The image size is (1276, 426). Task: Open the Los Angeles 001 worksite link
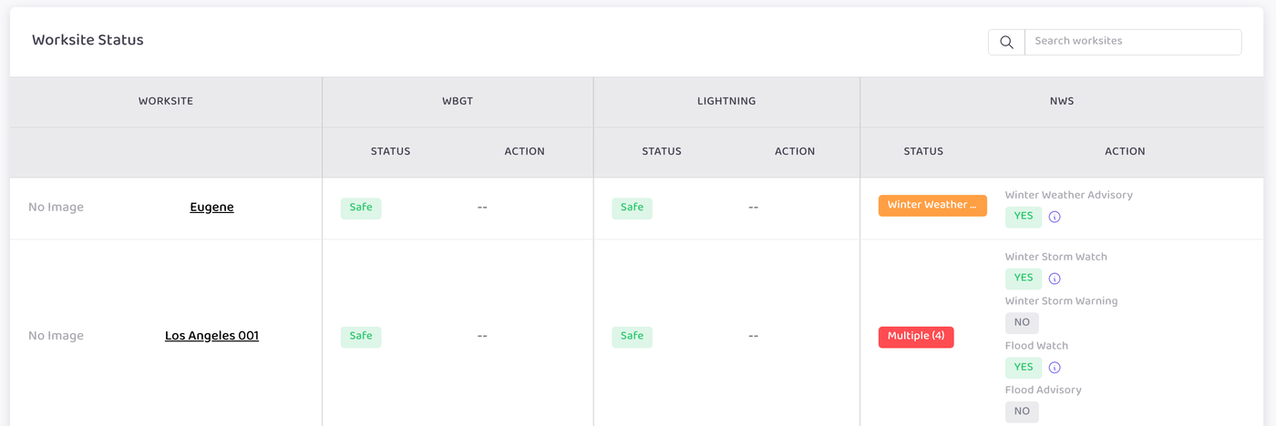pyautogui.click(x=211, y=336)
